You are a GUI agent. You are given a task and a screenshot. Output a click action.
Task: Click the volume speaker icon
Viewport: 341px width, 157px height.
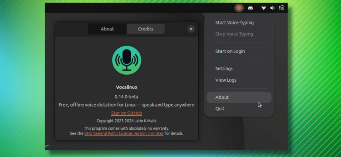(272, 8)
